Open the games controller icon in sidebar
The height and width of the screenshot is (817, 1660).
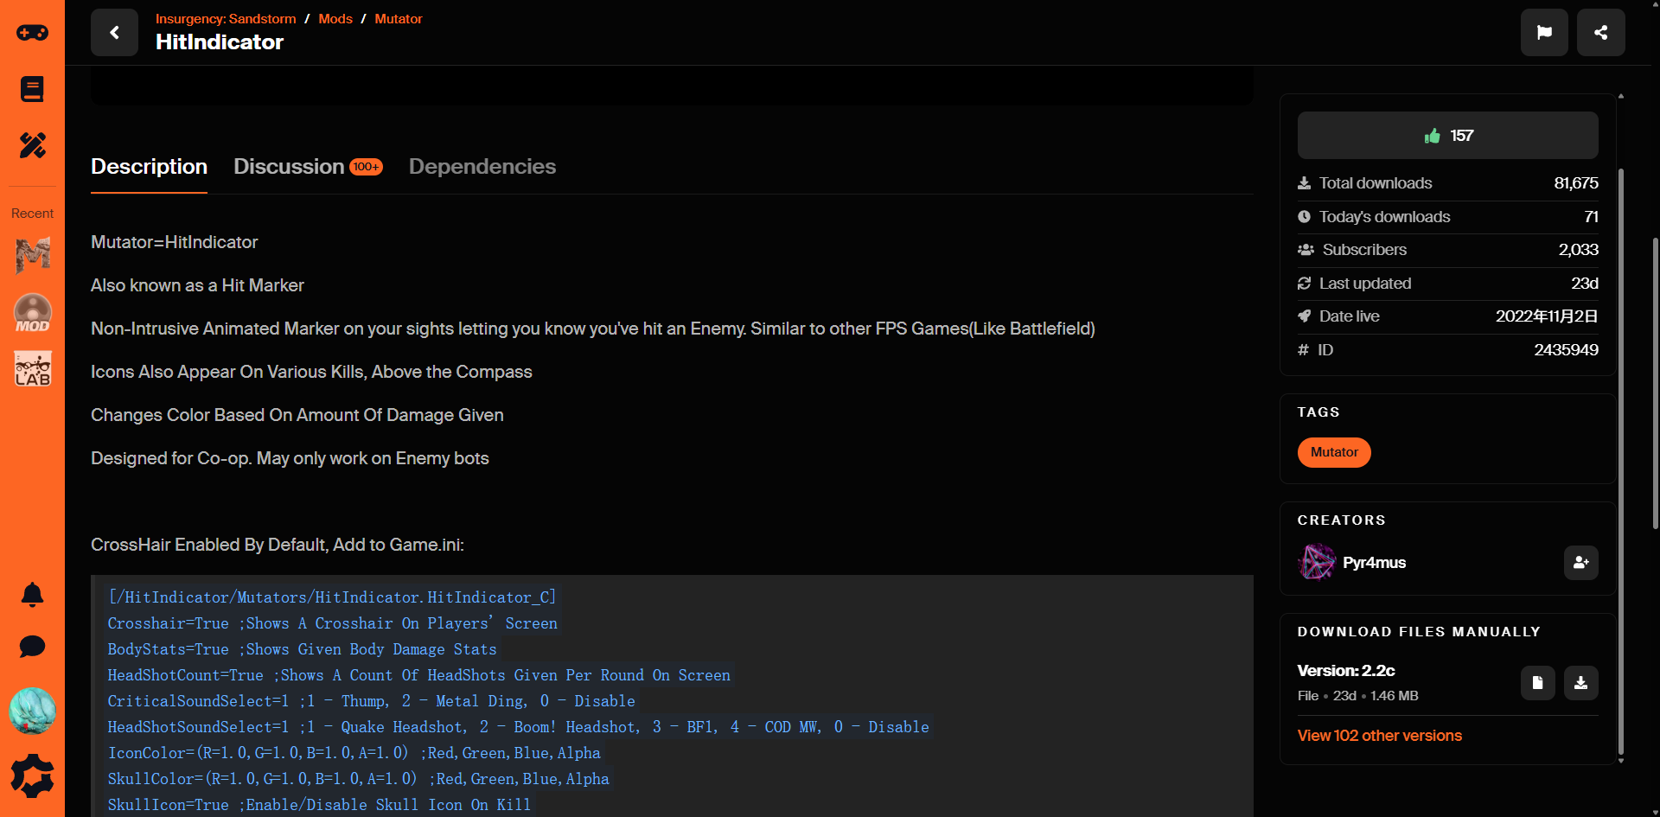pos(32,33)
